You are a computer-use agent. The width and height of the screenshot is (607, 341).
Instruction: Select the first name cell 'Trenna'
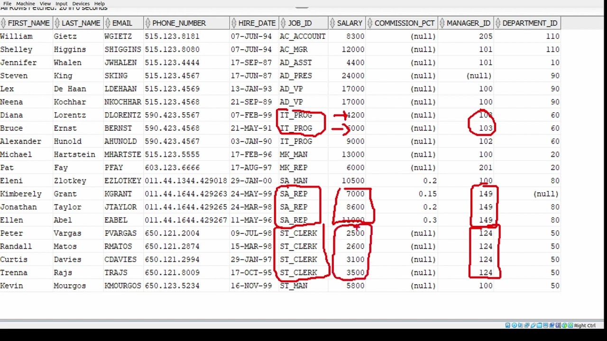[x=14, y=273]
